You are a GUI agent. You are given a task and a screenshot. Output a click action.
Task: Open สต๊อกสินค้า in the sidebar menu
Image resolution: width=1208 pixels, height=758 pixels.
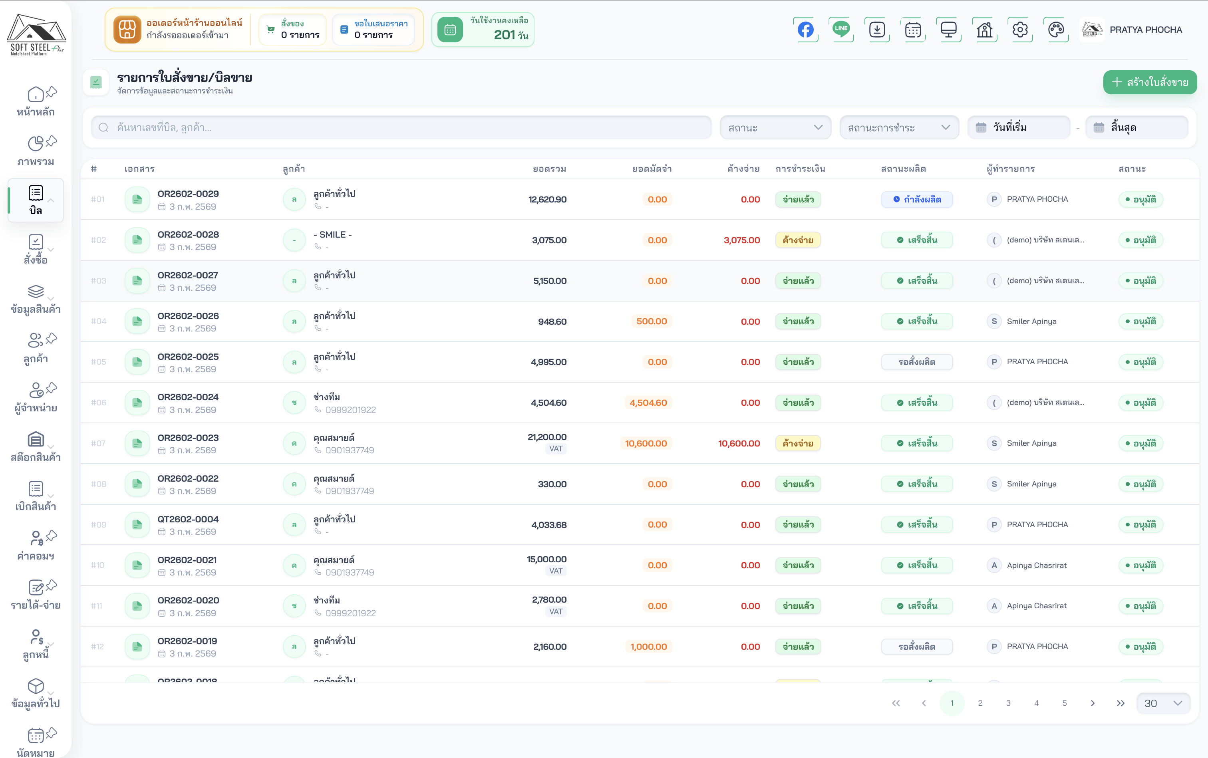tap(36, 446)
